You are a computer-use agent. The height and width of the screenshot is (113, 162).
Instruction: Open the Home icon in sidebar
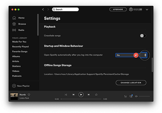(14, 18)
